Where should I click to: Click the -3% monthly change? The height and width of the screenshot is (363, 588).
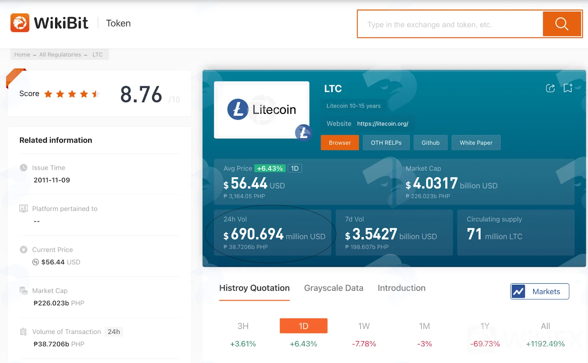[x=424, y=344]
